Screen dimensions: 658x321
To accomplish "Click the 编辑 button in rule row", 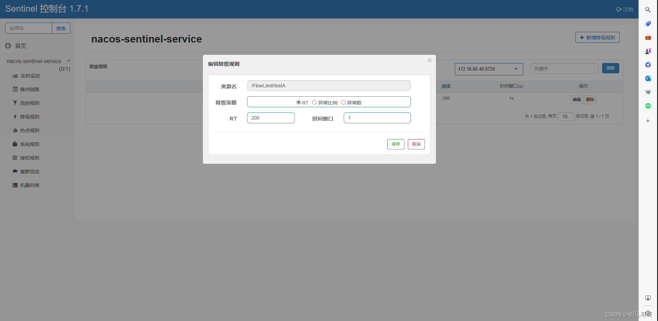I will pyautogui.click(x=577, y=100).
